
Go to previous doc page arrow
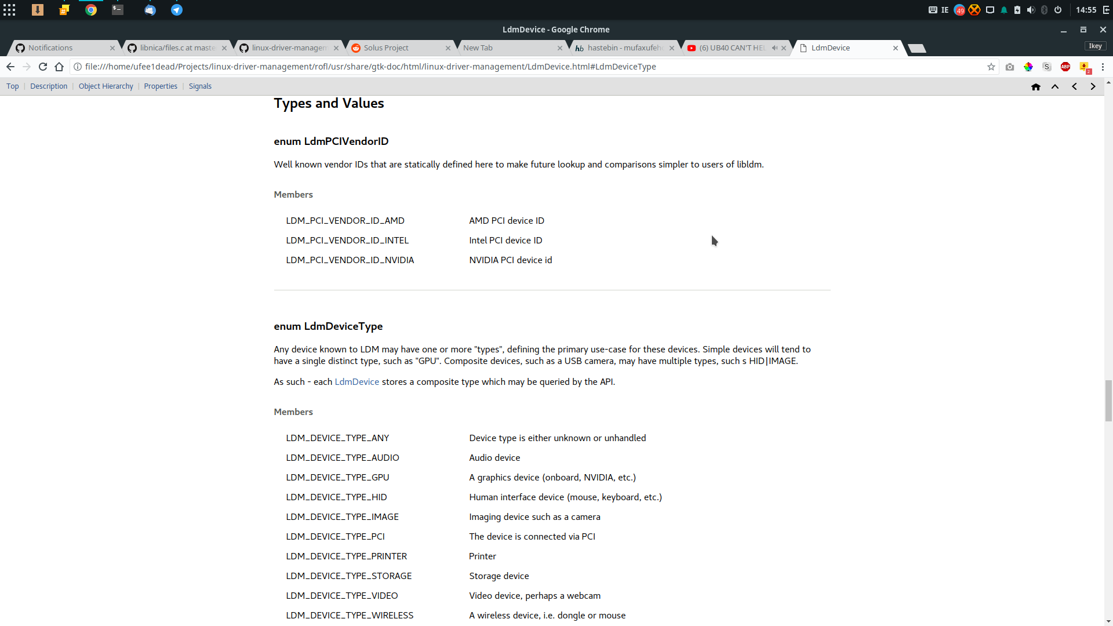(x=1074, y=86)
